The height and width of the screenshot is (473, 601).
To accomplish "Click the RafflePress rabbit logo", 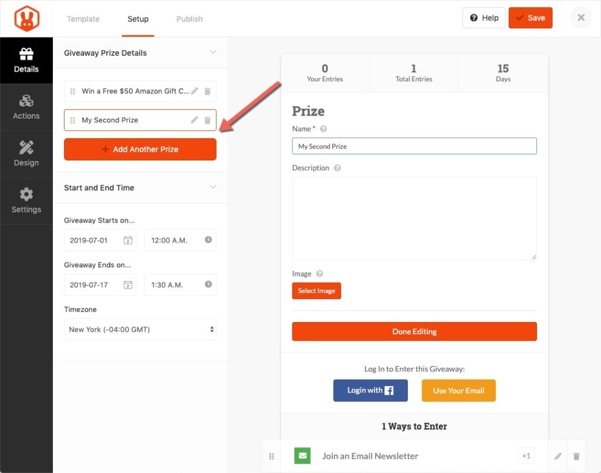I will tap(26, 19).
